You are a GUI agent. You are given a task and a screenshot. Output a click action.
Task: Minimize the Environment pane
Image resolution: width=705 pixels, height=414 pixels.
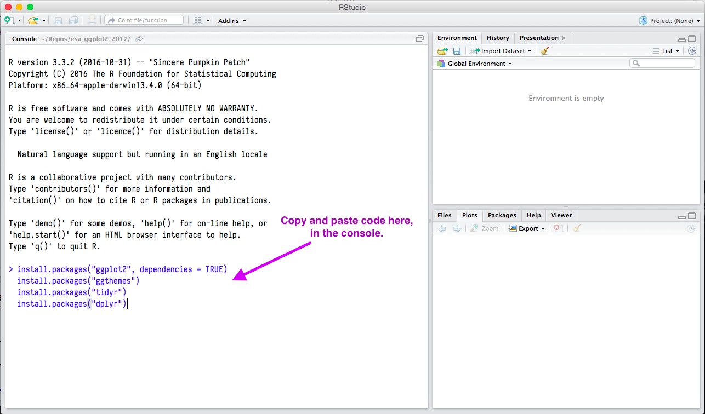click(681, 39)
